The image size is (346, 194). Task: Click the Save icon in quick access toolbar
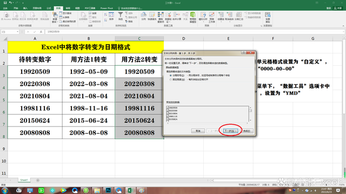tap(5, 3)
